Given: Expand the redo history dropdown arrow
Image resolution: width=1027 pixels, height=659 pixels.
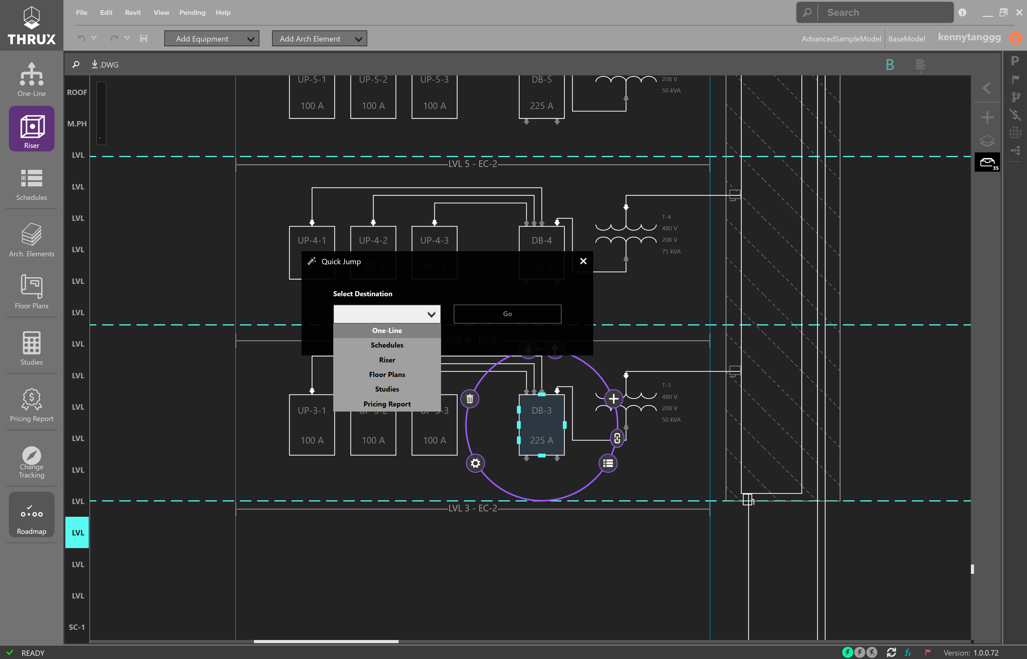Looking at the screenshot, I should (x=127, y=38).
